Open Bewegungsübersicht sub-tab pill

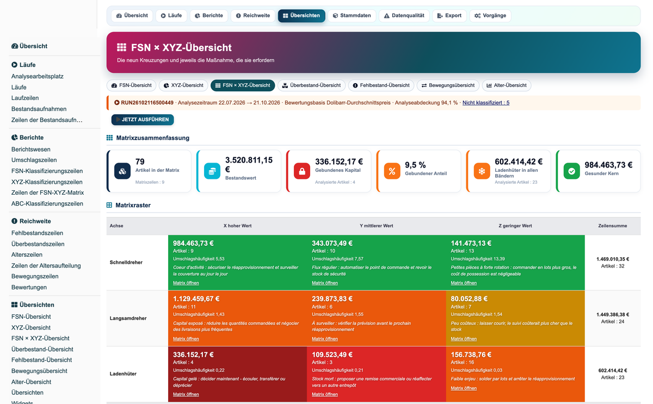pyautogui.click(x=448, y=85)
